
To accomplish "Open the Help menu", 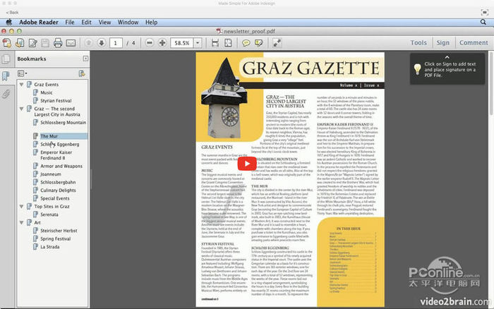I will pyautogui.click(x=151, y=22).
